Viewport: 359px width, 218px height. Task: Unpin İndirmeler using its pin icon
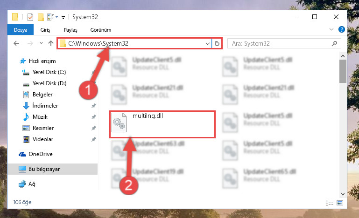pos(93,106)
